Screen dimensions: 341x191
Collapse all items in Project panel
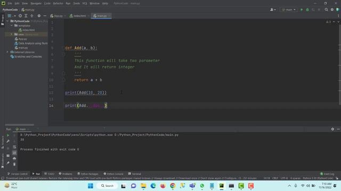[x=32, y=16]
